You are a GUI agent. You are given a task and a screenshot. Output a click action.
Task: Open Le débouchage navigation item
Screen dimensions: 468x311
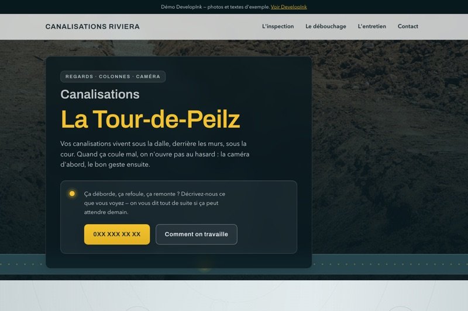[326, 26]
